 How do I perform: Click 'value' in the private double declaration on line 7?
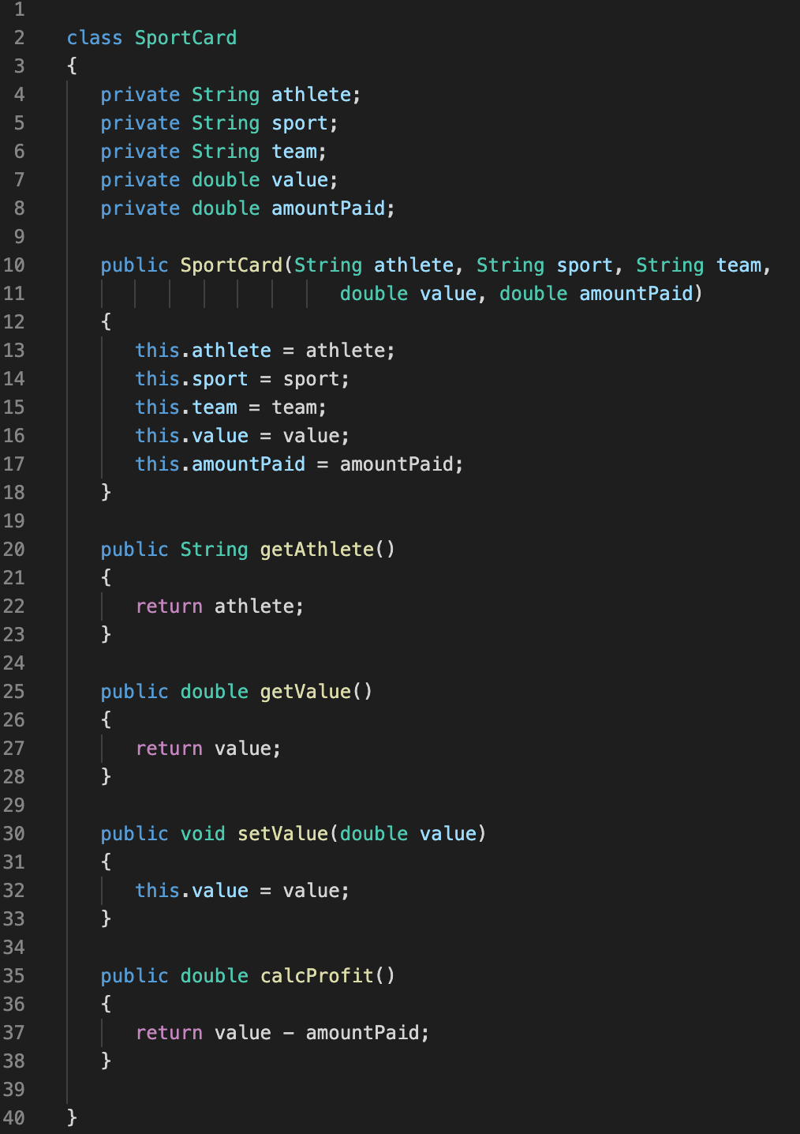click(300, 180)
